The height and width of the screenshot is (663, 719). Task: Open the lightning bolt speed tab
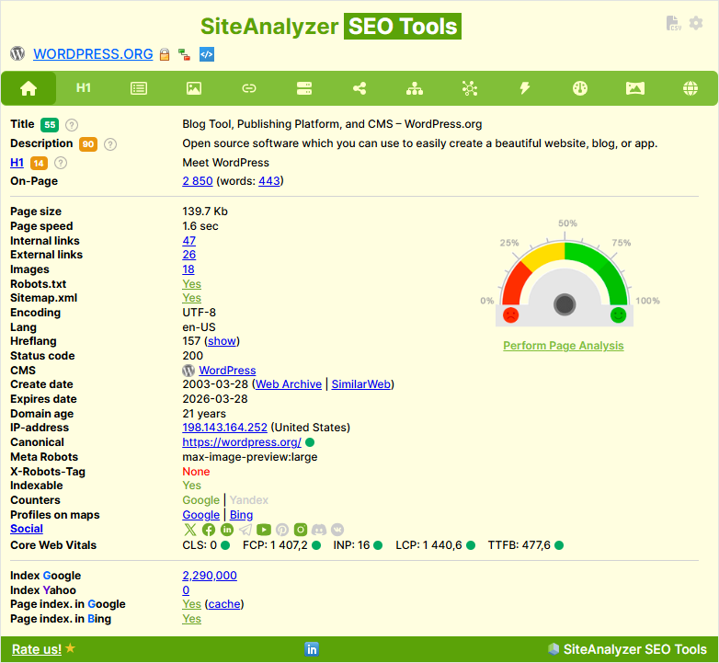525,88
